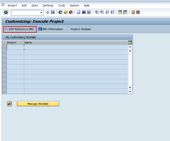Screen dimensions: 170x141
Task: Click the icon left of Manage Worklist
Action: pos(10,104)
